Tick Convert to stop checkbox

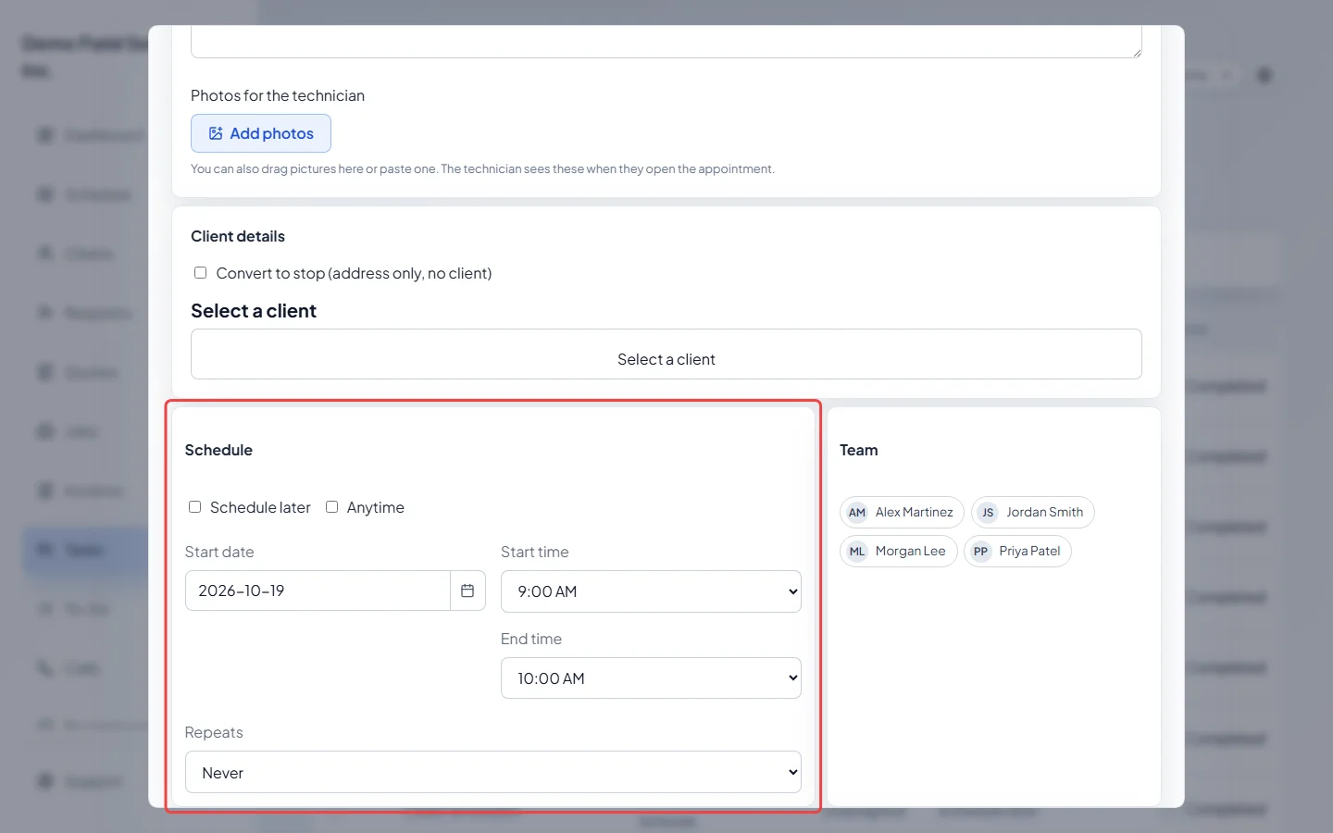(x=200, y=273)
